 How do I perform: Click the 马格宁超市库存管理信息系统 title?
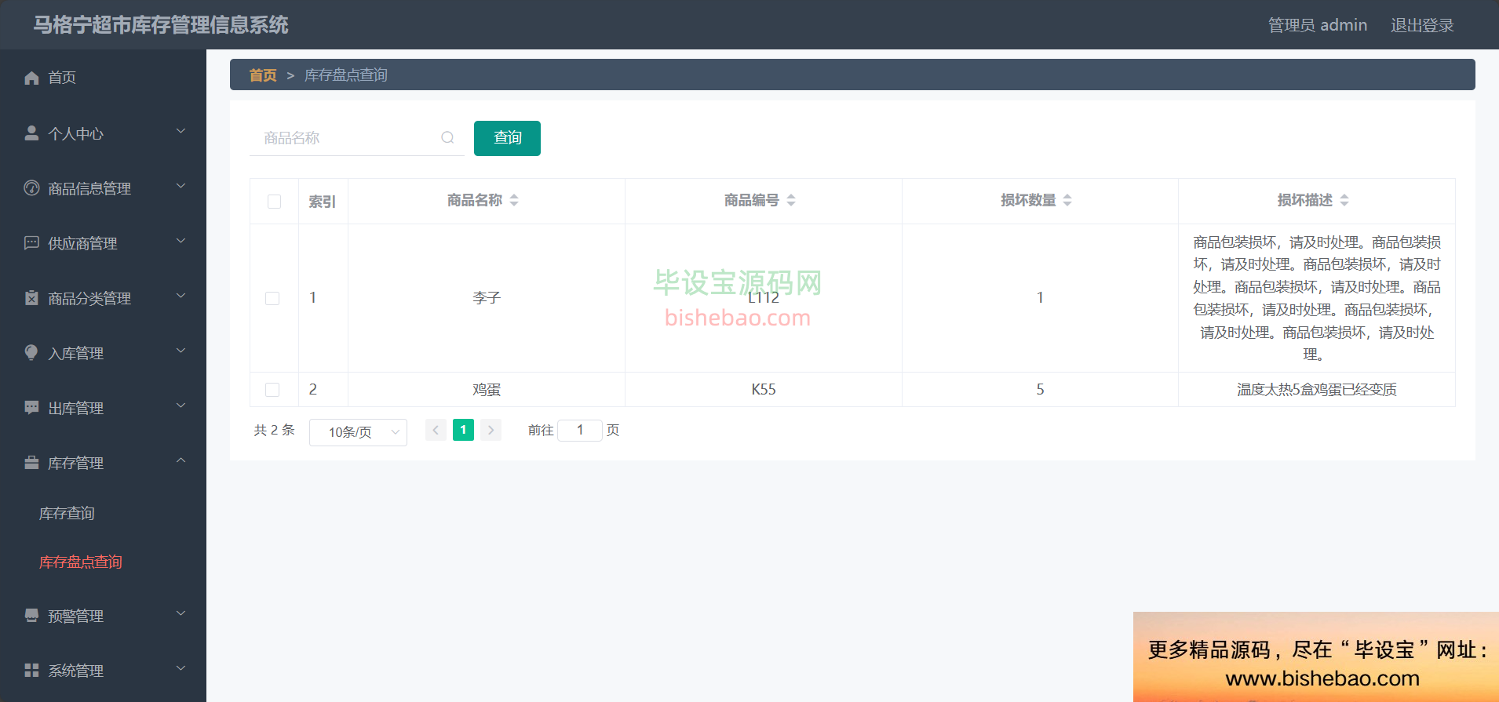click(x=161, y=25)
